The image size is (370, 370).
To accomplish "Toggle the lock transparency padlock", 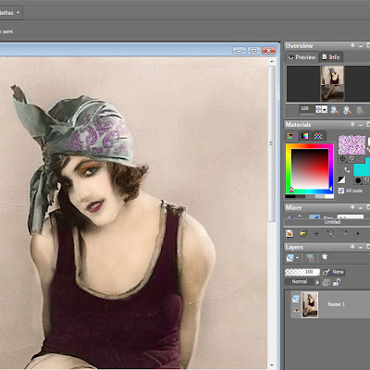I will coord(337,282).
